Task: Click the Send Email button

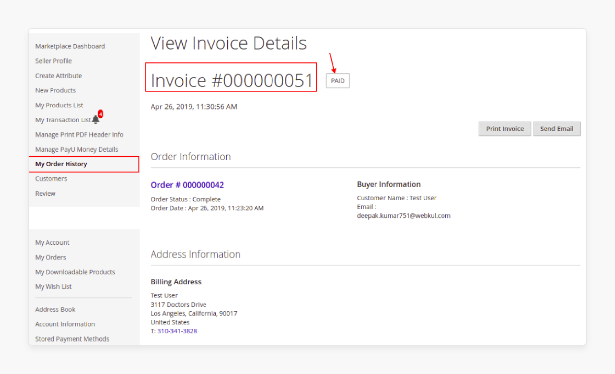Action: coord(557,129)
